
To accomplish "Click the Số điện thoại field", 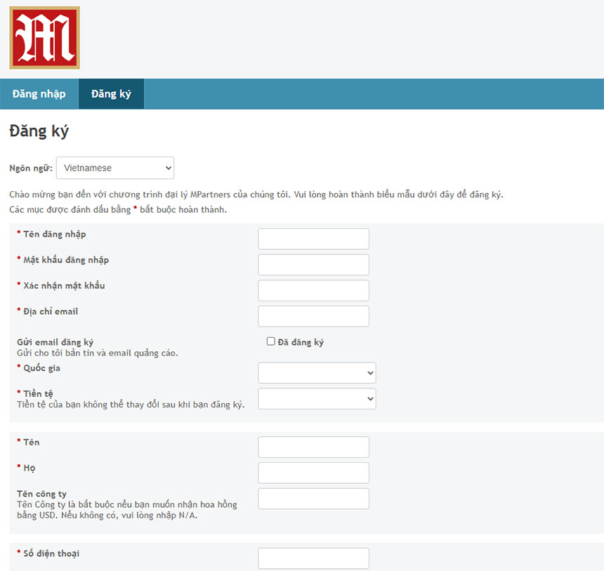I will coord(313,558).
